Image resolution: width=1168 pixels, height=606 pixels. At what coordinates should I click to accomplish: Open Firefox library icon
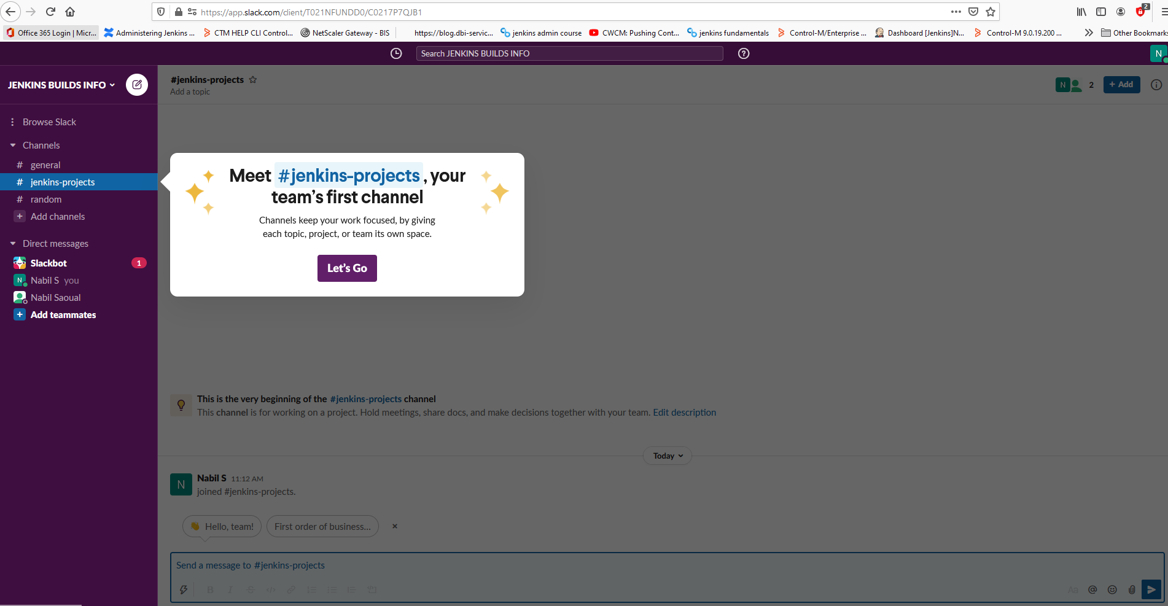tap(1081, 12)
